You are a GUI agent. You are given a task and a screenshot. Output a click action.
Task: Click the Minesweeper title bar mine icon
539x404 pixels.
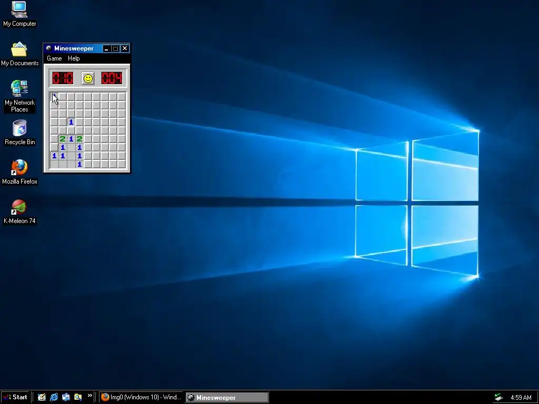click(49, 48)
